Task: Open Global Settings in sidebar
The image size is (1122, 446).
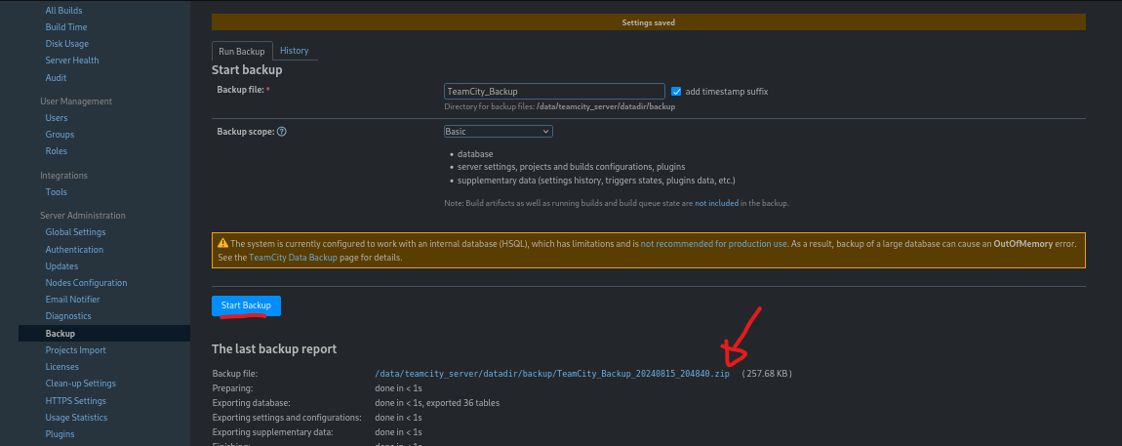Action: [75, 232]
